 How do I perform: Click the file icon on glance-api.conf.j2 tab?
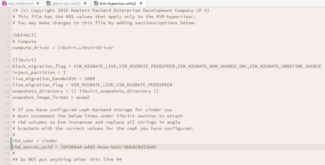coord(49,4)
